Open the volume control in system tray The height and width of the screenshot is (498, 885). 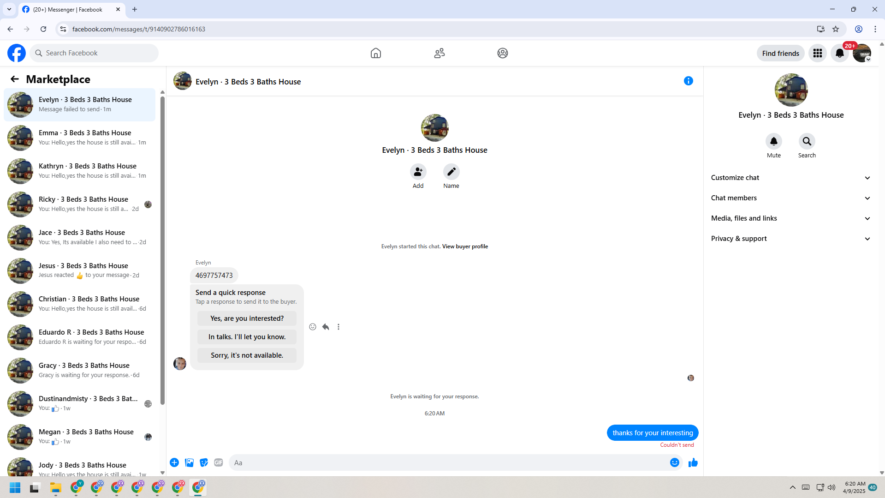832,487
